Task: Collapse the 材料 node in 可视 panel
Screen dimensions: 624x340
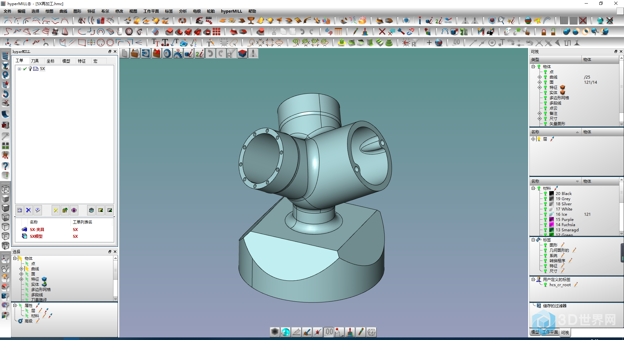Action: point(533,188)
